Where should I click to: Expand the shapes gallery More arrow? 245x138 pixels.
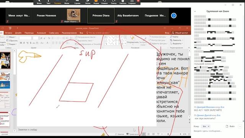(125, 44)
